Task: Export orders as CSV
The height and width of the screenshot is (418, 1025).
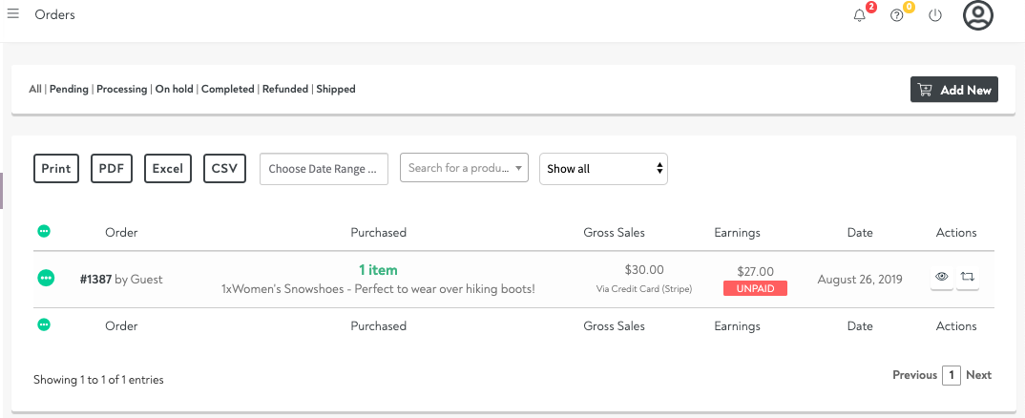Action: point(224,168)
